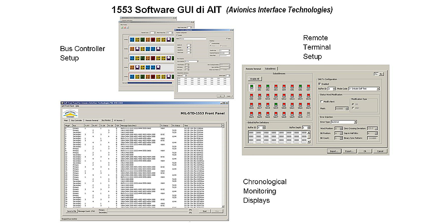Click Ok in Remote Terminal setup
446x223 pixels.
coord(365,151)
